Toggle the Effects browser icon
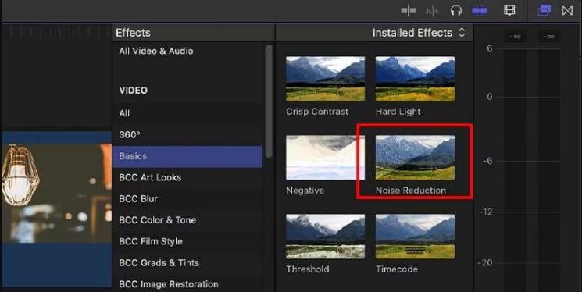This screenshot has height=292, width=582. 545,11
